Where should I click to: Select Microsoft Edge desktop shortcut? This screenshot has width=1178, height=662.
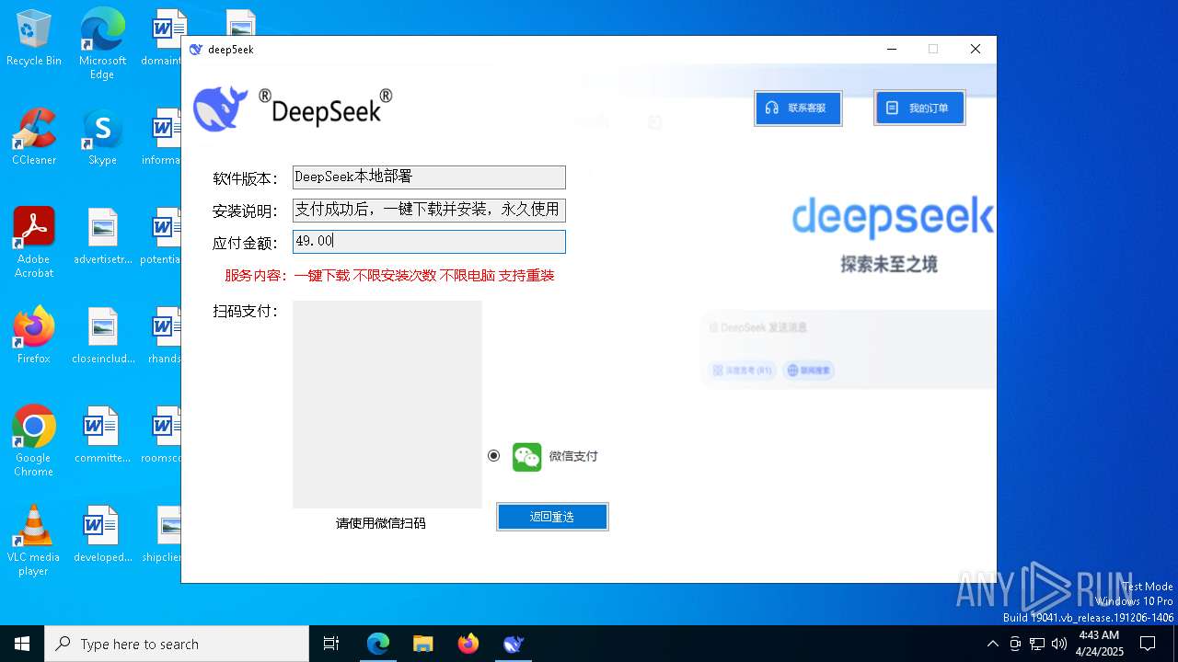(102, 44)
